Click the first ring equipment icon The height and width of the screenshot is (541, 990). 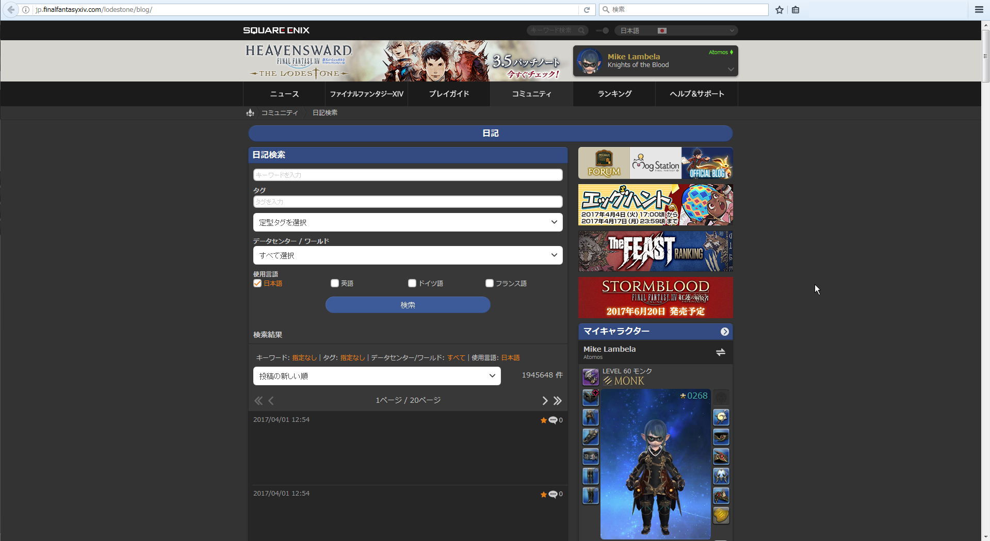tap(721, 476)
